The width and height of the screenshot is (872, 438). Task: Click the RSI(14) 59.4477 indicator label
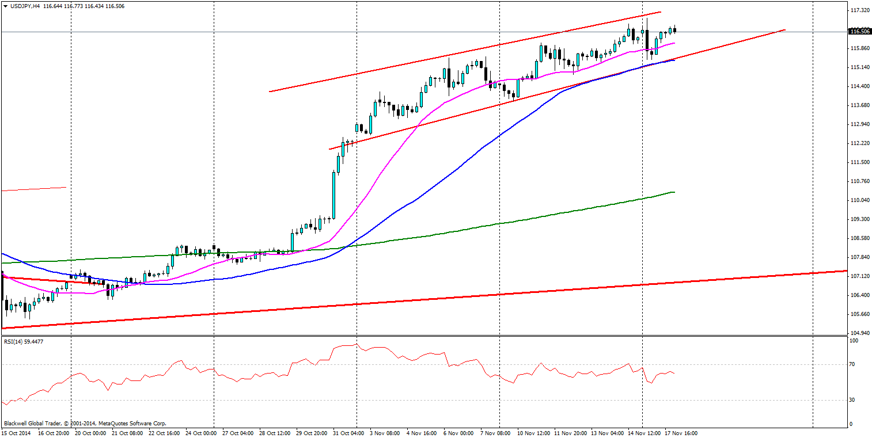point(24,341)
